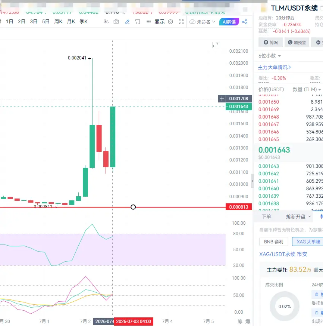Click the red 0.000813 horizontal line handle
Viewport: 323px width, 326px height.
click(x=133, y=207)
